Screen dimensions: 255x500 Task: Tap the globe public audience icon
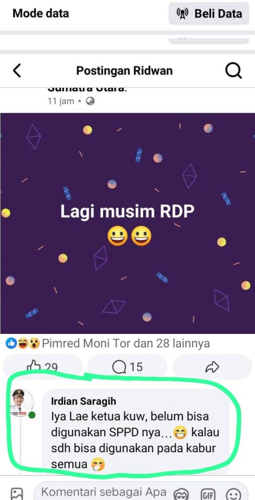tap(90, 102)
